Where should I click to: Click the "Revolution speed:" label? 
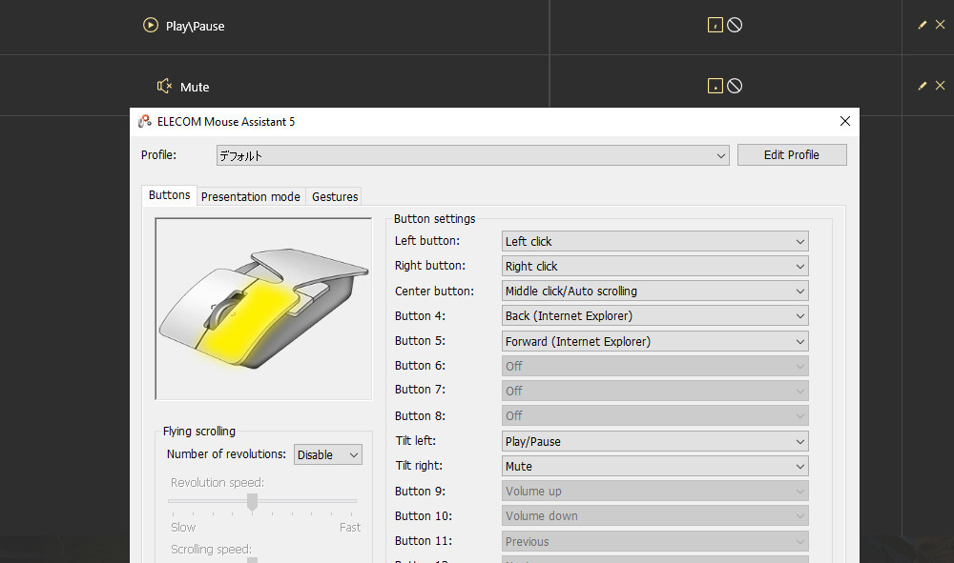point(218,482)
